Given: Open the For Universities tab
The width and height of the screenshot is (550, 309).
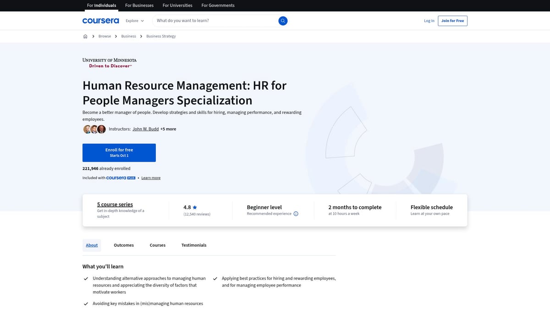Looking at the screenshot, I should 178,5.
